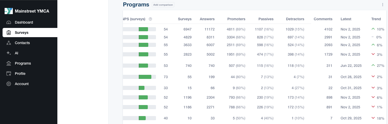Click the NPS (surveys) help question icon
Viewport: 388px width, 124px height.
click(150, 19)
